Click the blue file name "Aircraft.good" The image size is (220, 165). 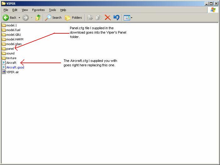coord(15,67)
